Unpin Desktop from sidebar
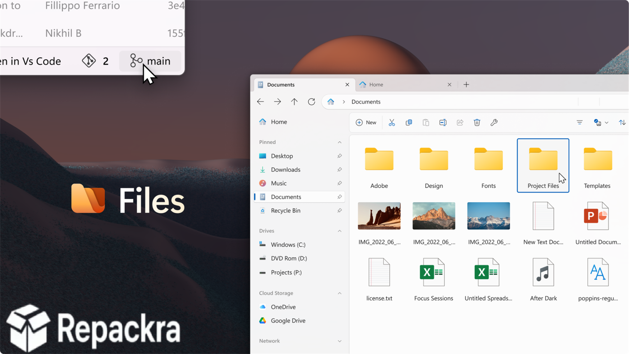Image resolution: width=629 pixels, height=354 pixels. pyautogui.click(x=339, y=156)
